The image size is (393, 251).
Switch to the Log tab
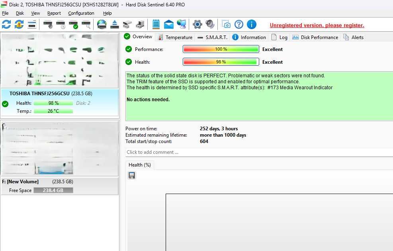pyautogui.click(x=279, y=37)
